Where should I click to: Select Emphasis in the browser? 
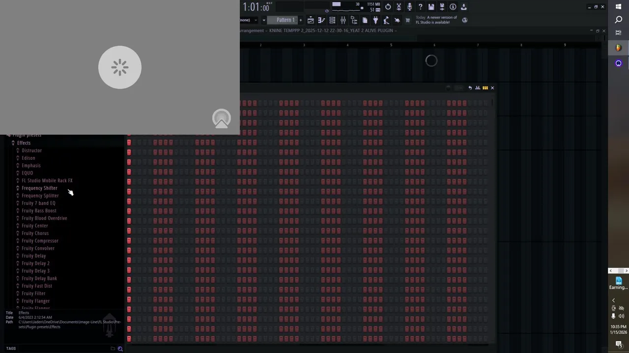click(x=31, y=166)
